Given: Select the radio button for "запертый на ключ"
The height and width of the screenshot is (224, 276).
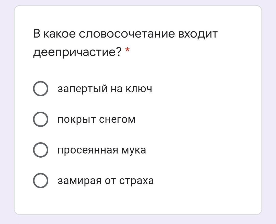Looking at the screenshot, I should tap(40, 89).
